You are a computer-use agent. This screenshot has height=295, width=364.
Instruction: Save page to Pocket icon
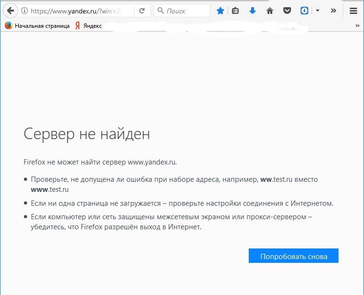(x=287, y=11)
